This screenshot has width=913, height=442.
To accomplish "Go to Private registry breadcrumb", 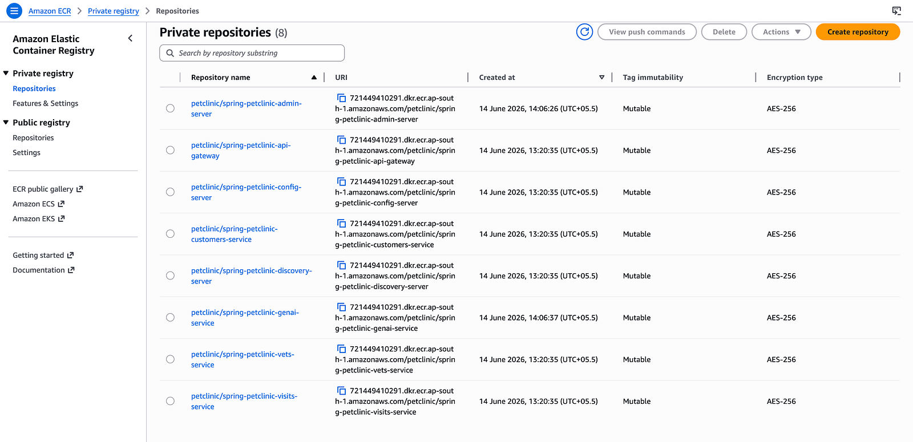I will click(114, 11).
